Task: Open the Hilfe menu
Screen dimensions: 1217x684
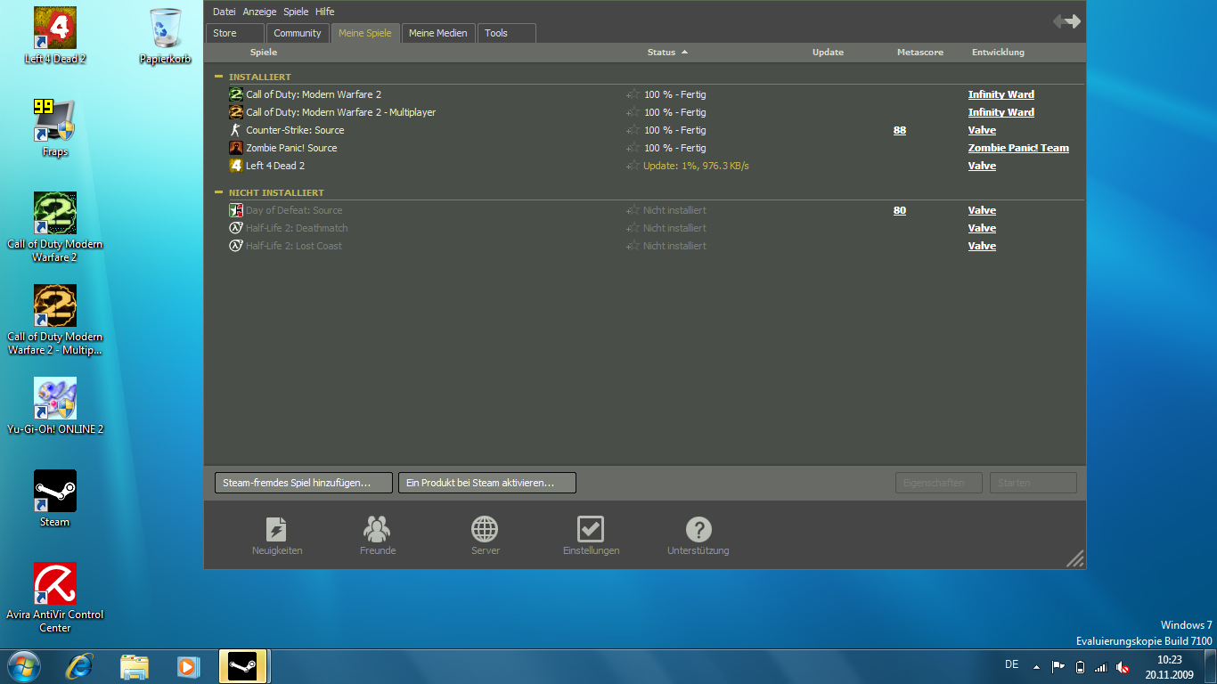Action: (x=325, y=12)
